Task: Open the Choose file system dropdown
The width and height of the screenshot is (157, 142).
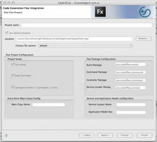Action: click(85, 46)
